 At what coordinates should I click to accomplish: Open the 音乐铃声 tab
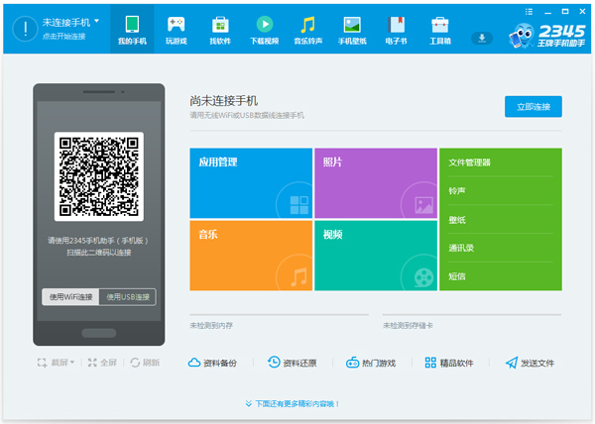pyautogui.click(x=308, y=29)
